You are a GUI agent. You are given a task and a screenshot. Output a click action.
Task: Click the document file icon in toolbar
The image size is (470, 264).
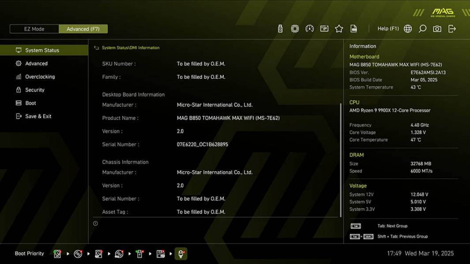point(353,29)
